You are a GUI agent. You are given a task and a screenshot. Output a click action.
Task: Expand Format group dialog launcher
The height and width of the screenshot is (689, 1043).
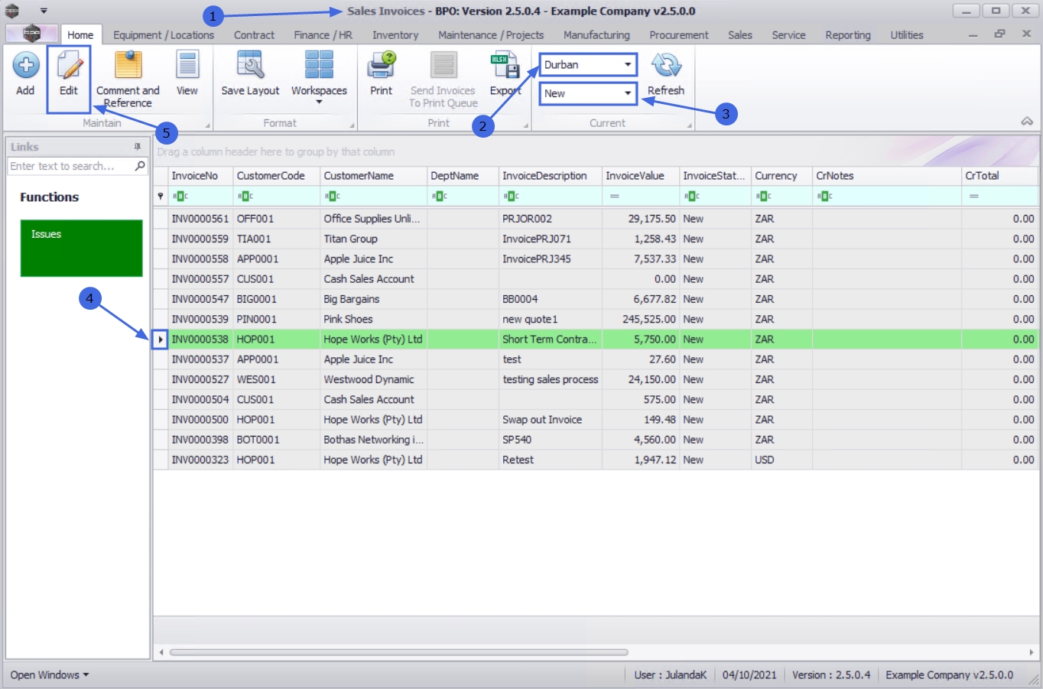tap(352, 125)
